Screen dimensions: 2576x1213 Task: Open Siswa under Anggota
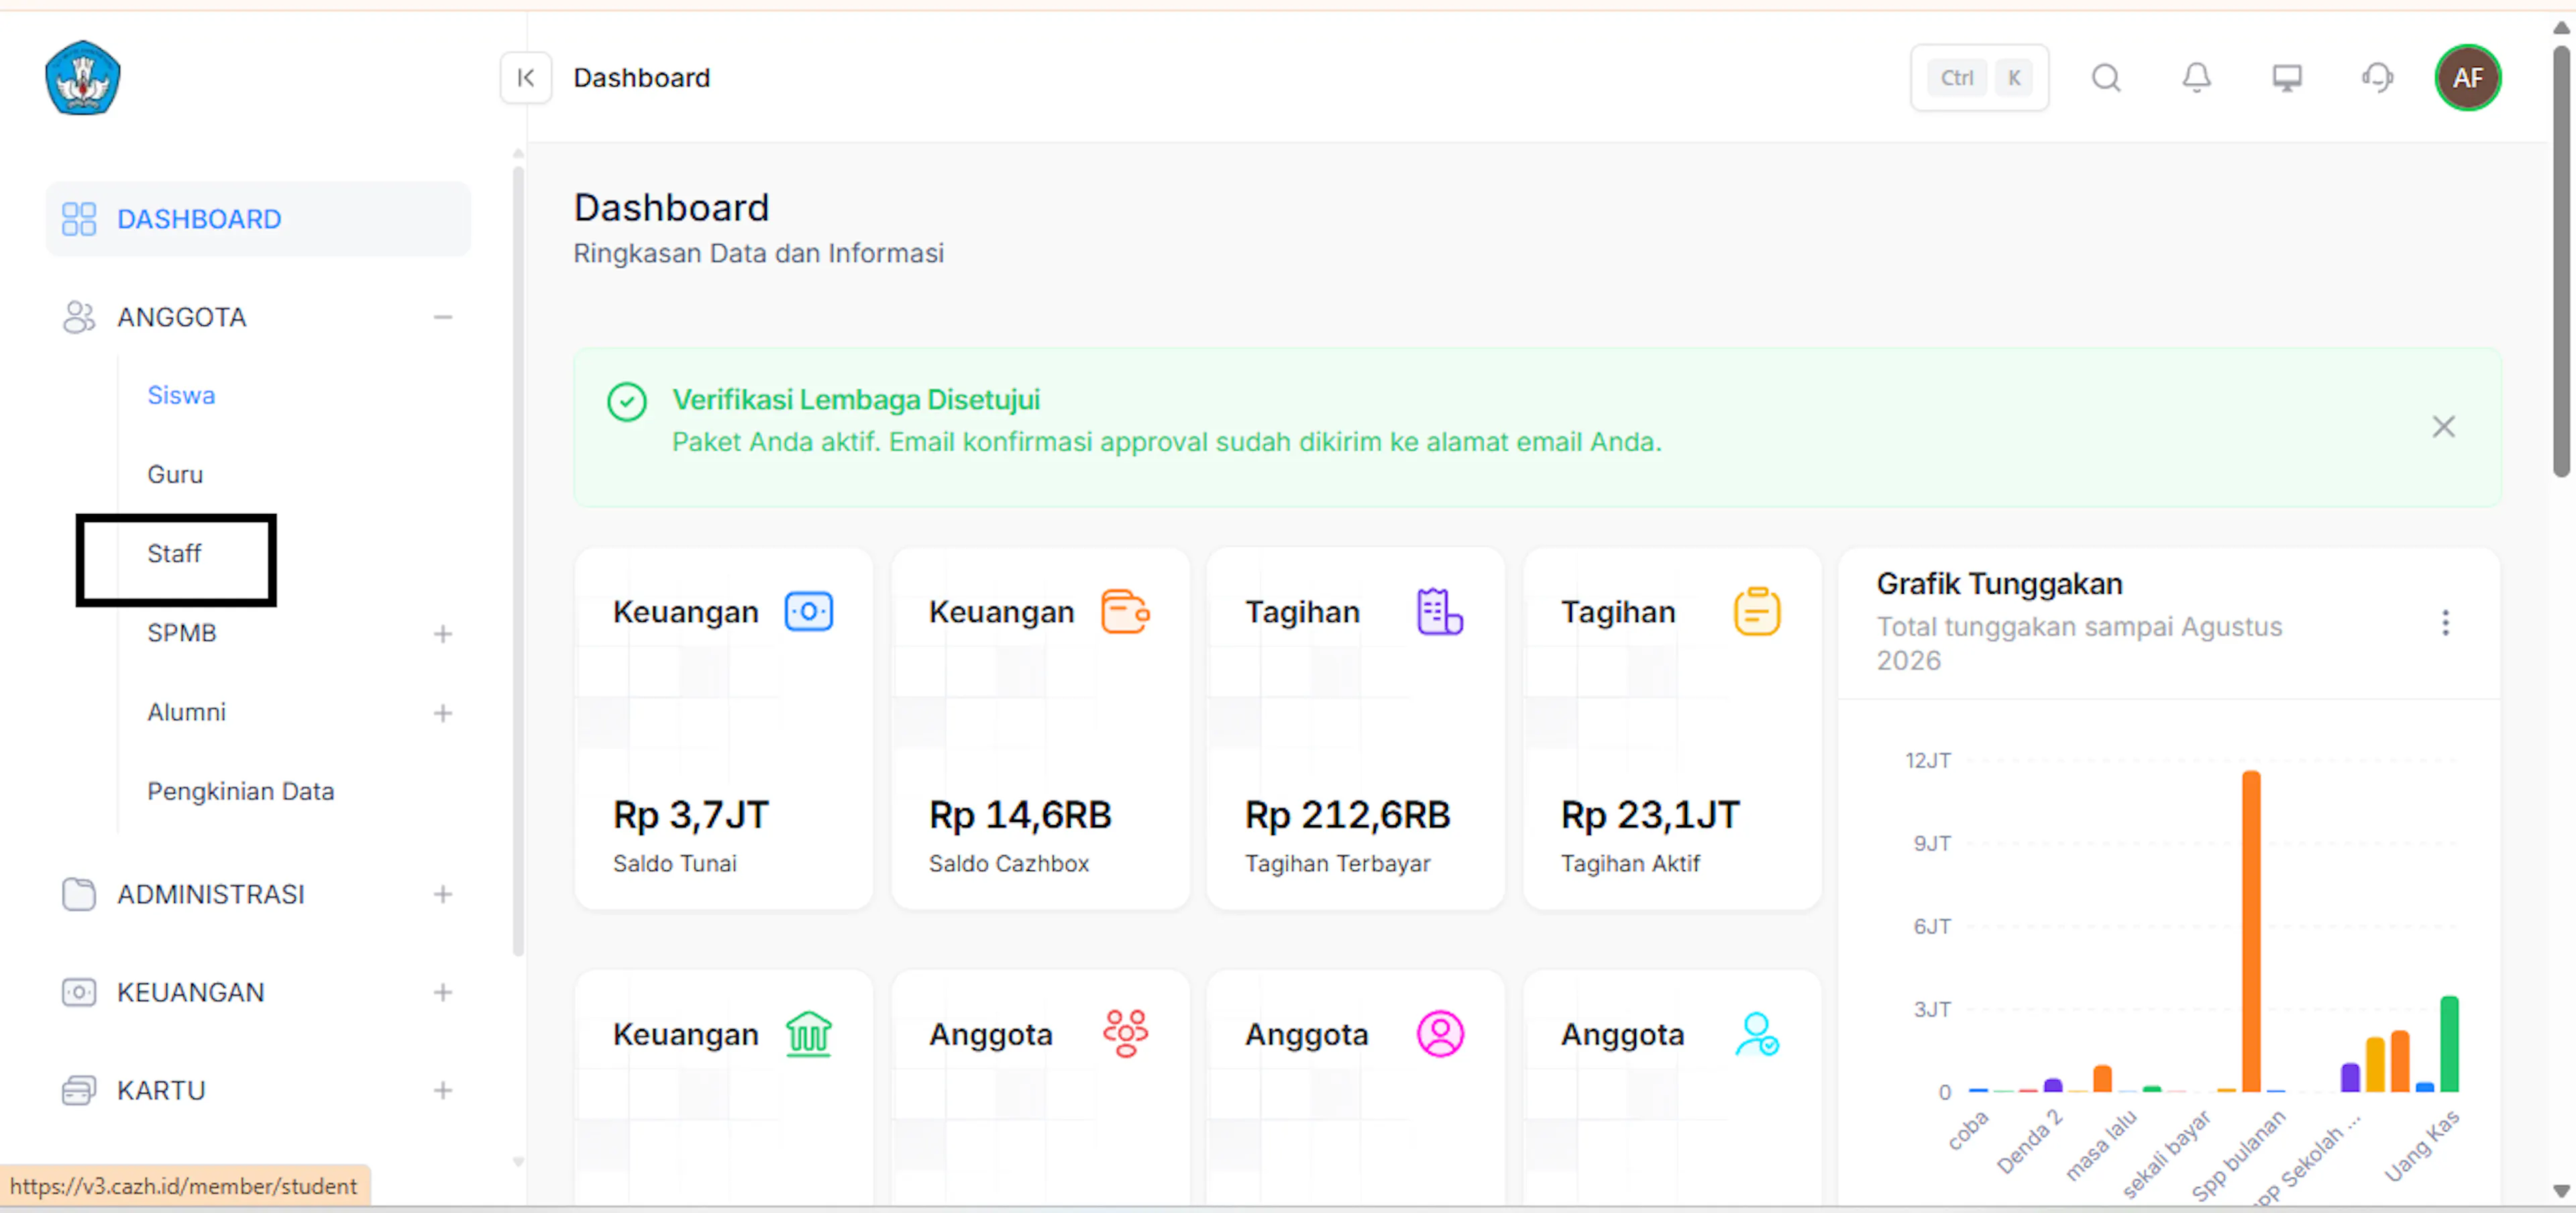[x=181, y=395]
